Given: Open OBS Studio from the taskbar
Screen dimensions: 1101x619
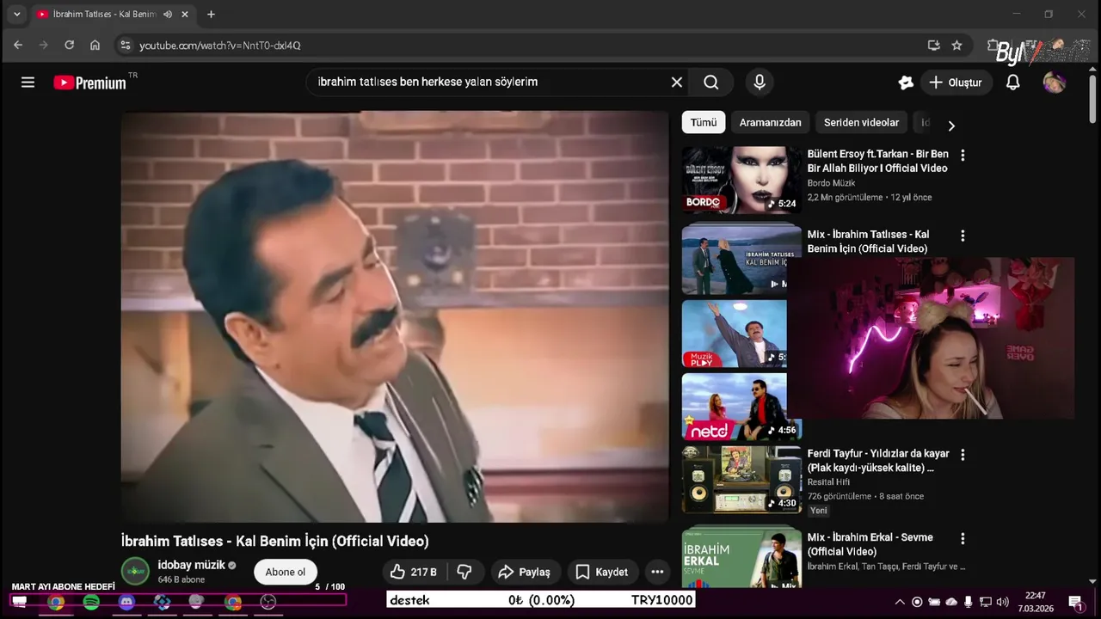Looking at the screenshot, I should click(268, 602).
